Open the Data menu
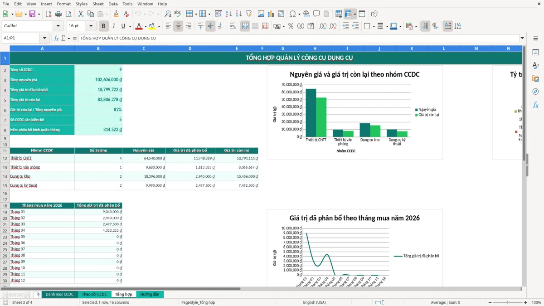The image size is (544, 306). click(113, 4)
